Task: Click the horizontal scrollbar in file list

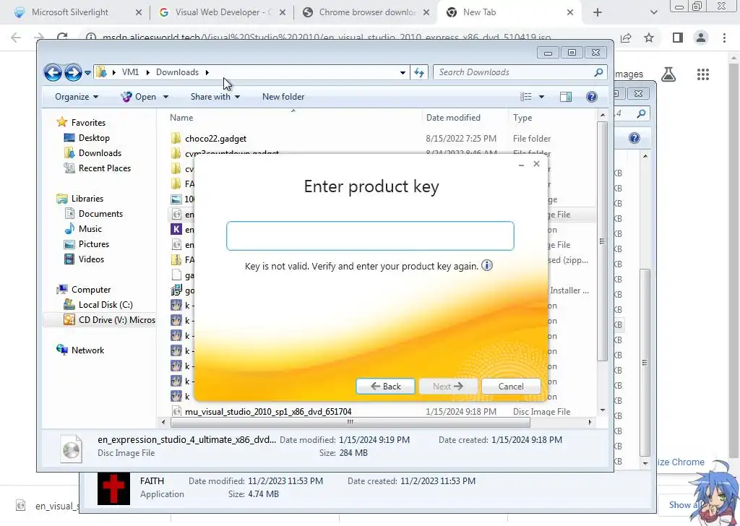Action: 350,422
